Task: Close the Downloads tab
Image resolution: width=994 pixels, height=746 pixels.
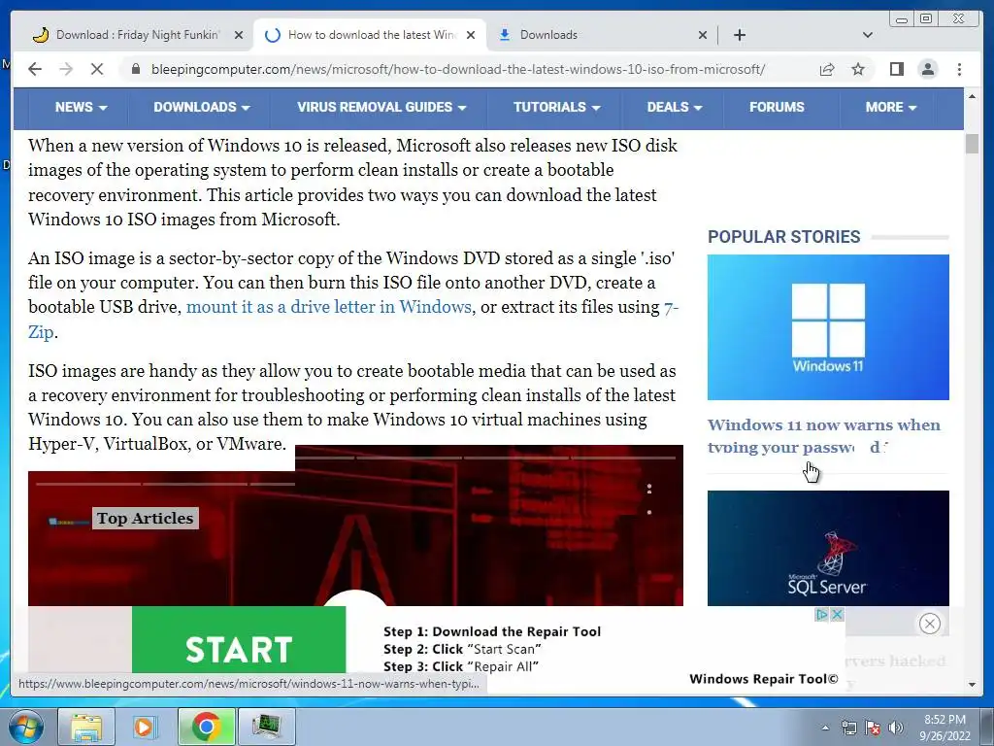Action: [703, 35]
